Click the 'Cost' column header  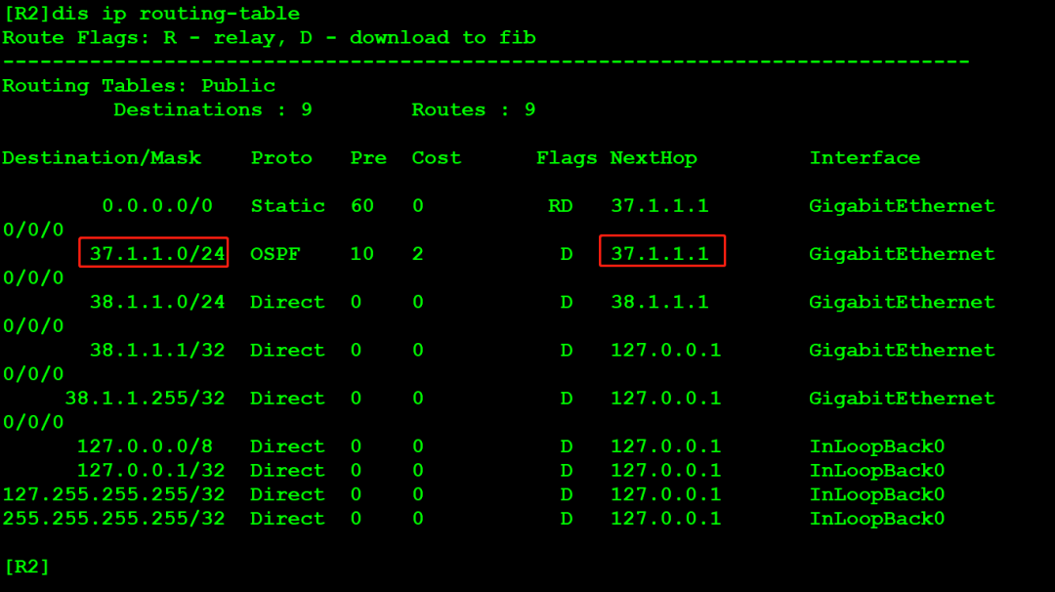pos(436,158)
